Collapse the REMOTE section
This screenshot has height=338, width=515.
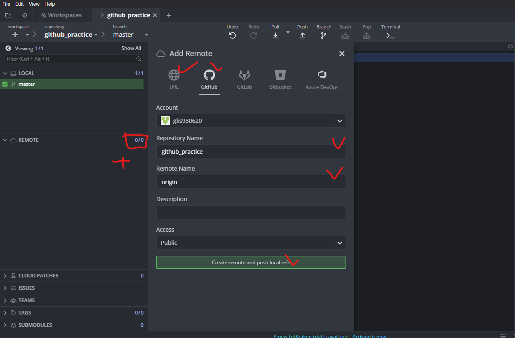pyautogui.click(x=5, y=140)
